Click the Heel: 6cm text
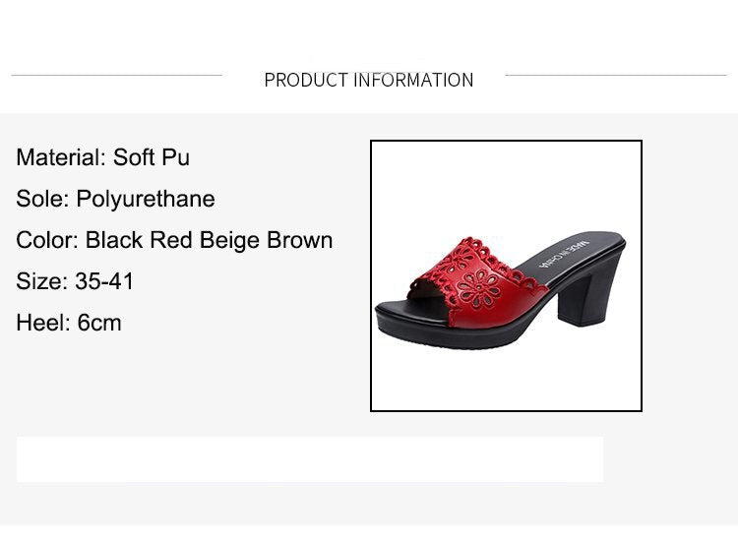The width and height of the screenshot is (738, 541). coord(69,323)
